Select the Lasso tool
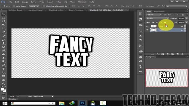The image size is (189, 106). (4, 21)
